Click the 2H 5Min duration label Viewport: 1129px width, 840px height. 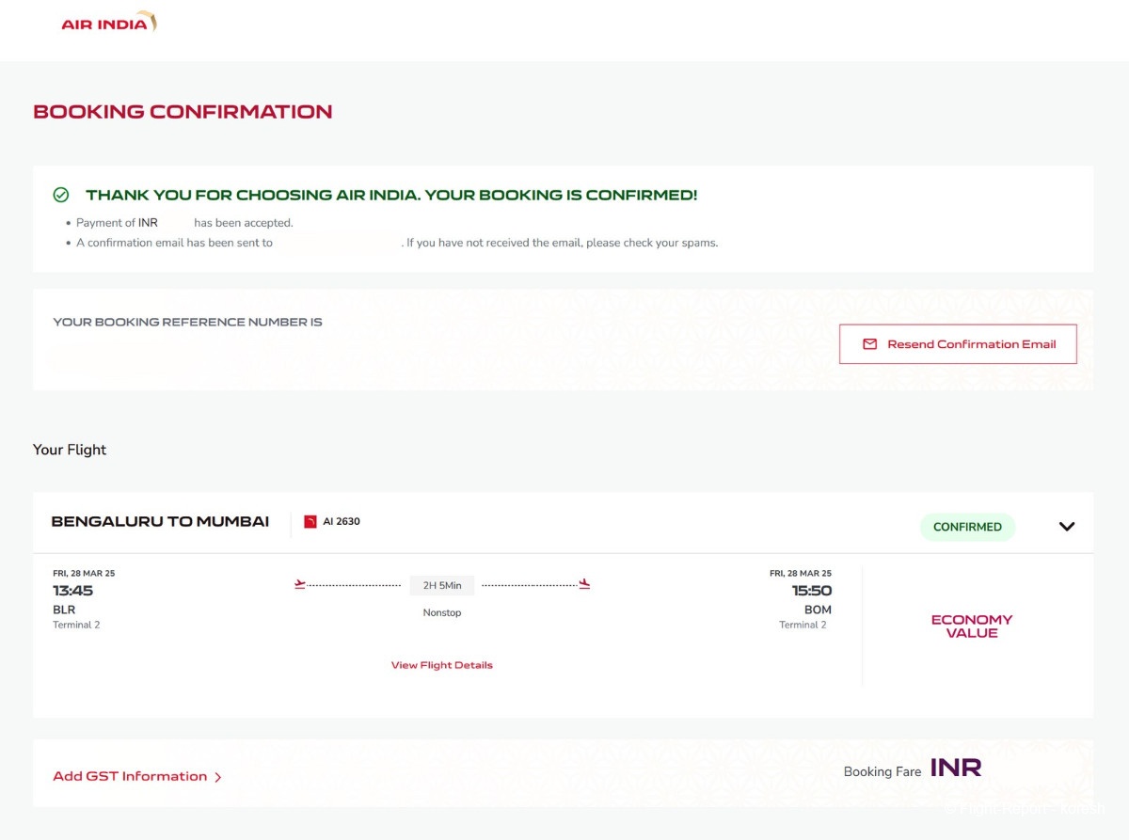tap(442, 585)
